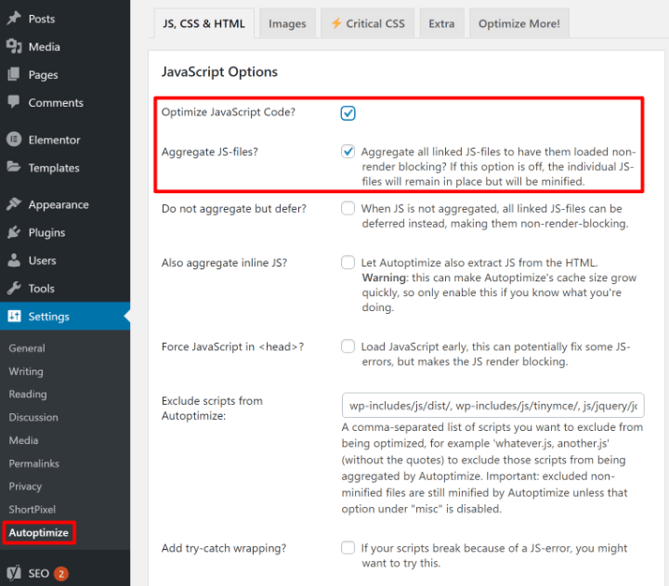Image resolution: width=669 pixels, height=586 pixels.
Task: Enable Do not aggregate but defer
Action: [348, 208]
